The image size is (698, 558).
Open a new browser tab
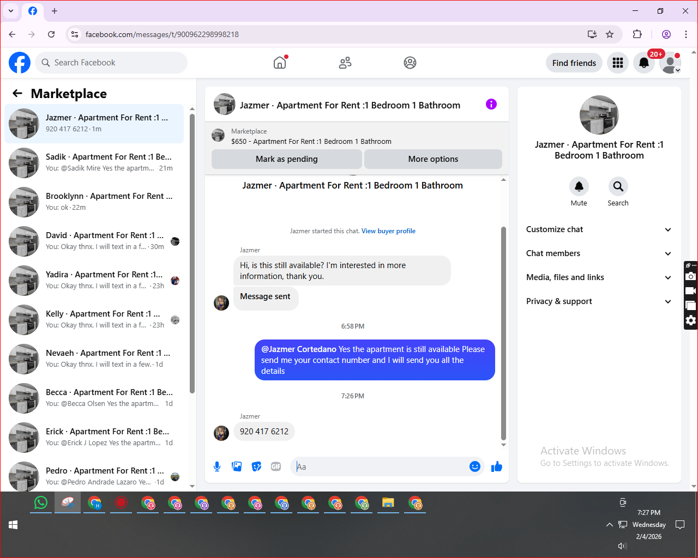tap(55, 11)
